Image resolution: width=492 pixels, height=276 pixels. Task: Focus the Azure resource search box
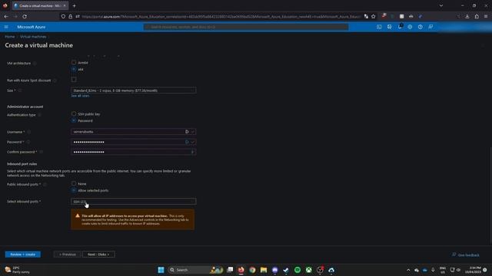246,27
